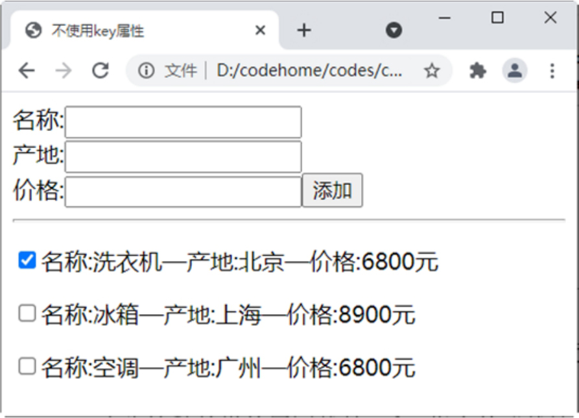Open site info circle icon

pyautogui.click(x=147, y=70)
